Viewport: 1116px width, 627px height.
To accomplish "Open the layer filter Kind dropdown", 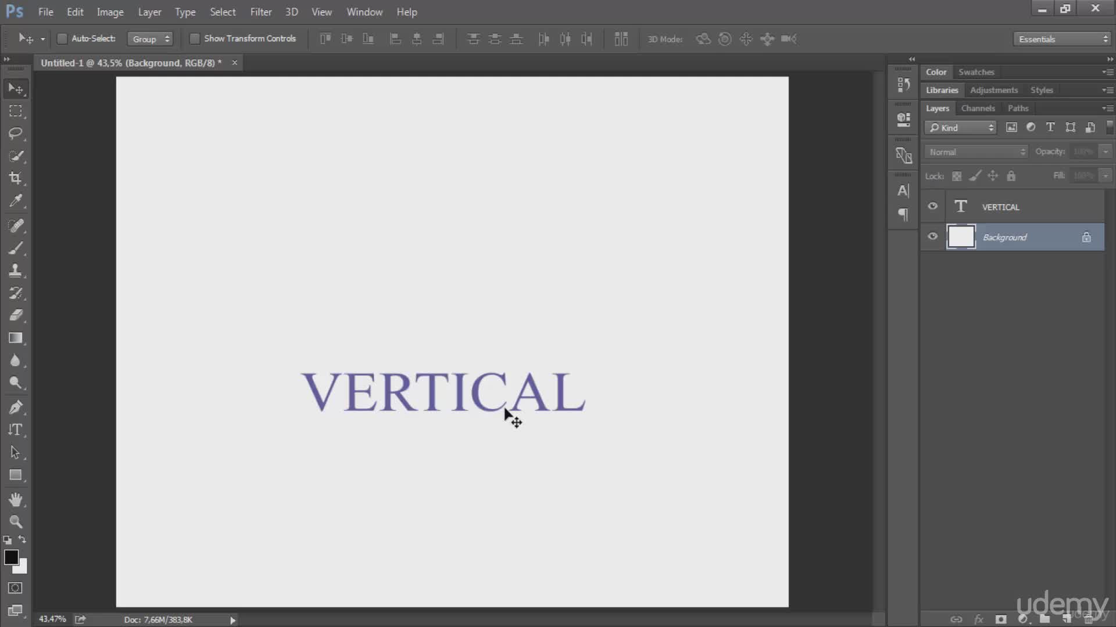I will click(x=960, y=128).
